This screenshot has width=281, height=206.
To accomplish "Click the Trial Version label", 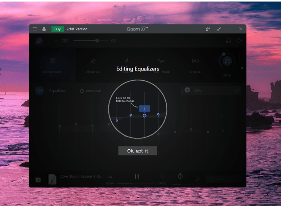I will 77,29.
